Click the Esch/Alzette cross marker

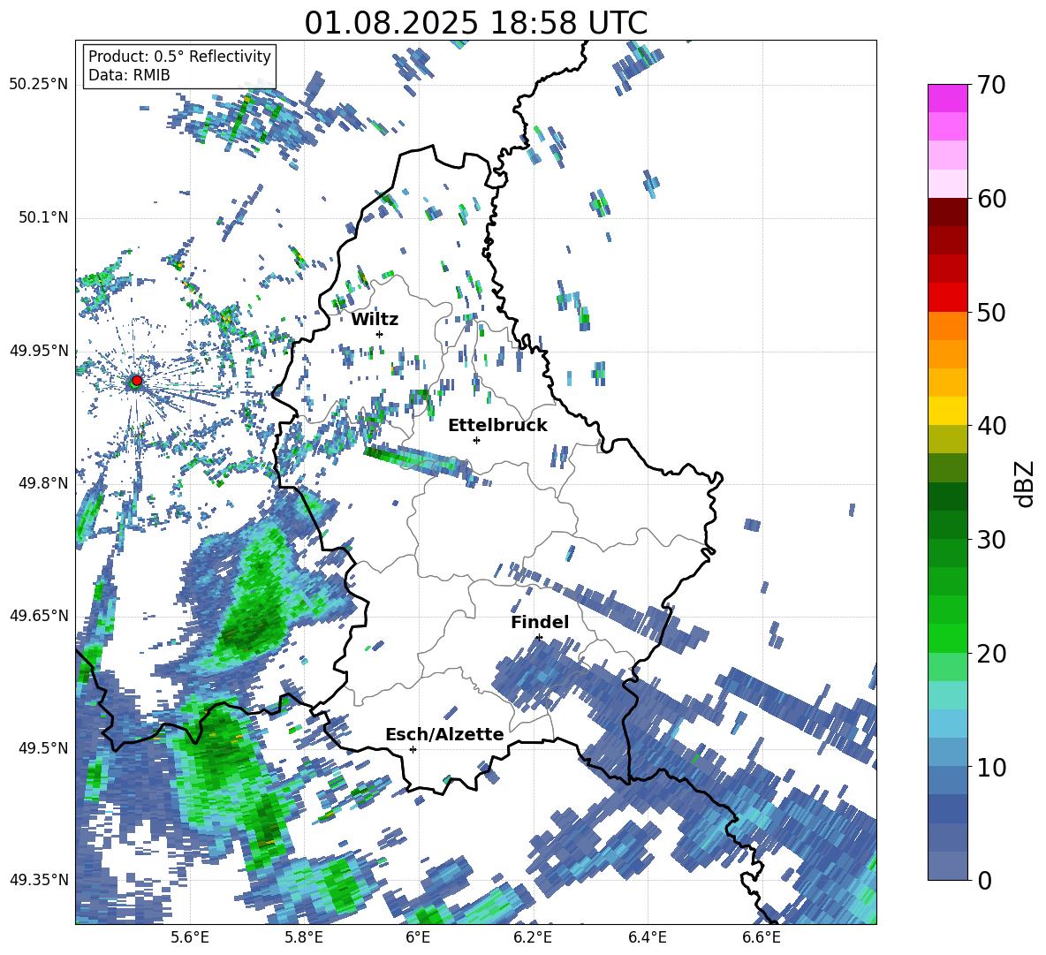click(x=413, y=749)
